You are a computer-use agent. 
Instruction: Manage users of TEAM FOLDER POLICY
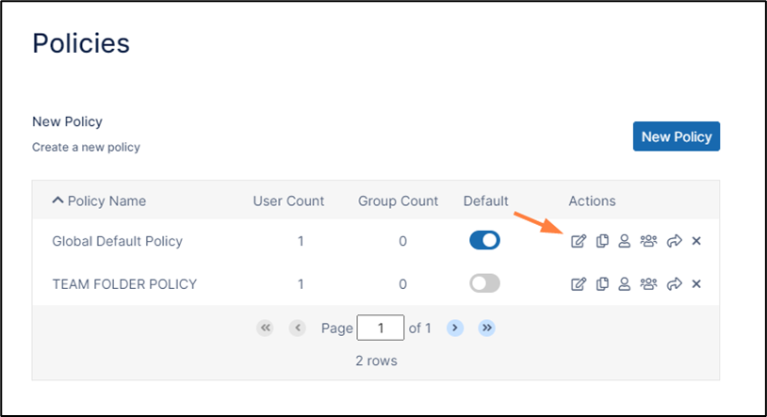click(x=624, y=283)
